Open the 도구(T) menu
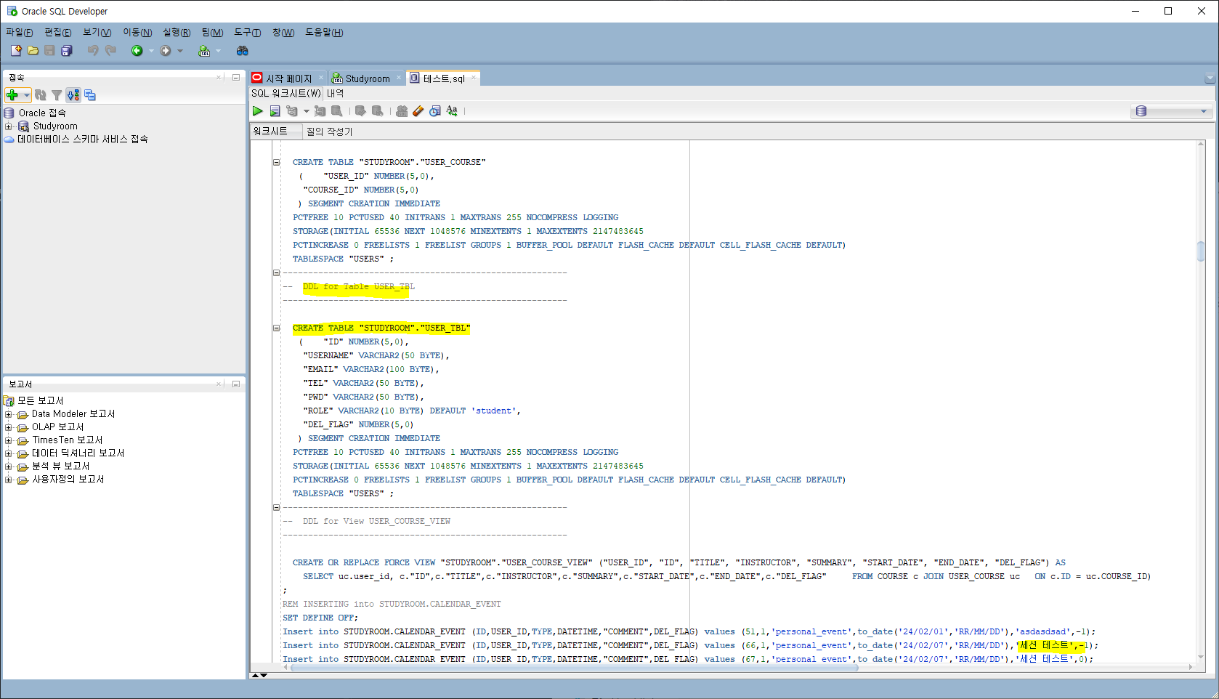The height and width of the screenshot is (699, 1219). click(248, 33)
